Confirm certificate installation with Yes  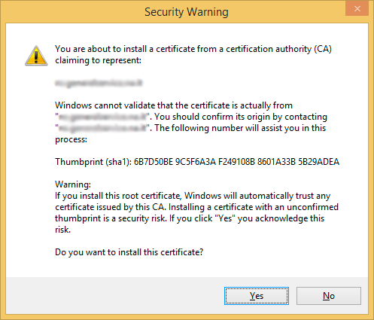tap(257, 296)
